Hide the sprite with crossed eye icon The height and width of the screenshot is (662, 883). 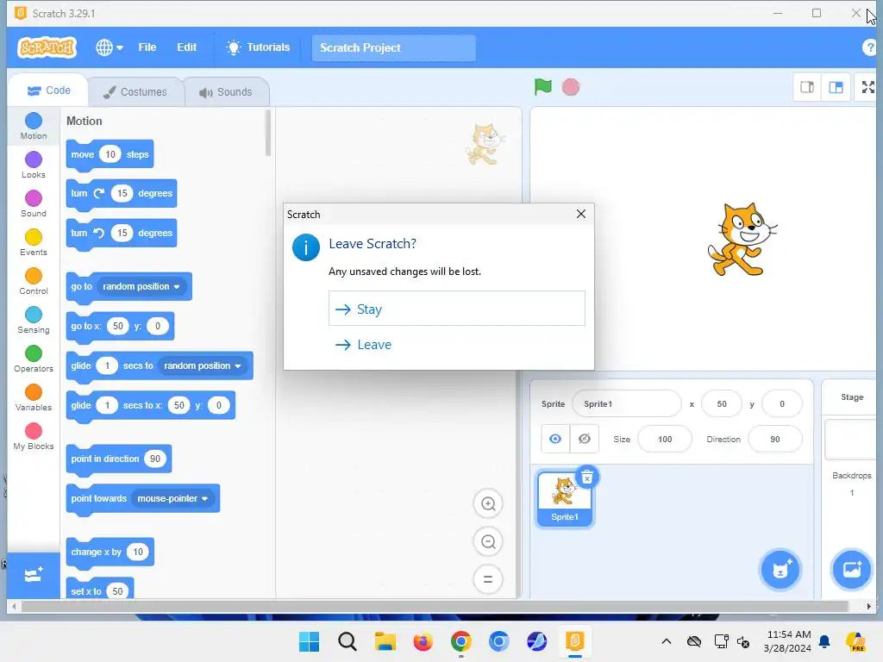point(585,439)
